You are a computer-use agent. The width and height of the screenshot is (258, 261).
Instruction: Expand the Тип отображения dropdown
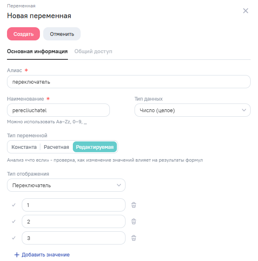tap(66, 185)
